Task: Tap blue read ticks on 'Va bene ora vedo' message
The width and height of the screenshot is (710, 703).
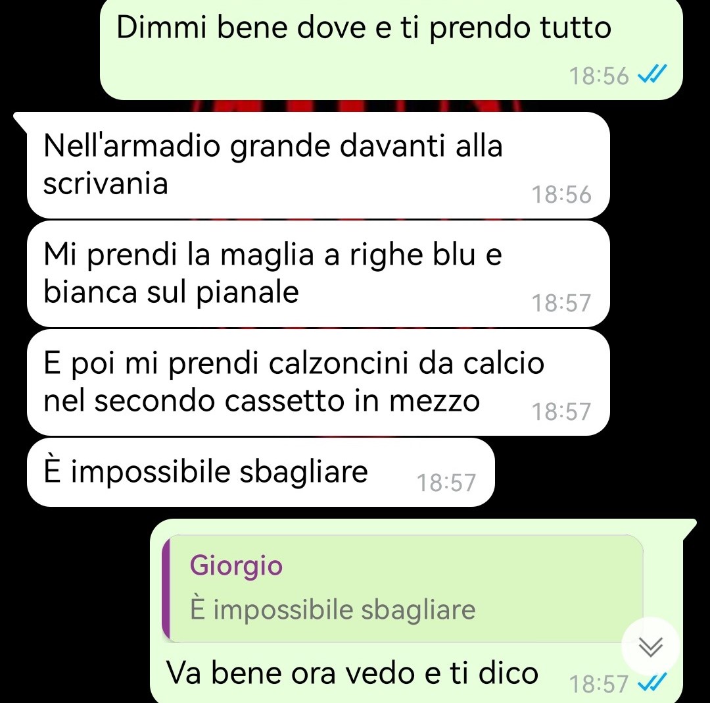Action: click(x=653, y=682)
